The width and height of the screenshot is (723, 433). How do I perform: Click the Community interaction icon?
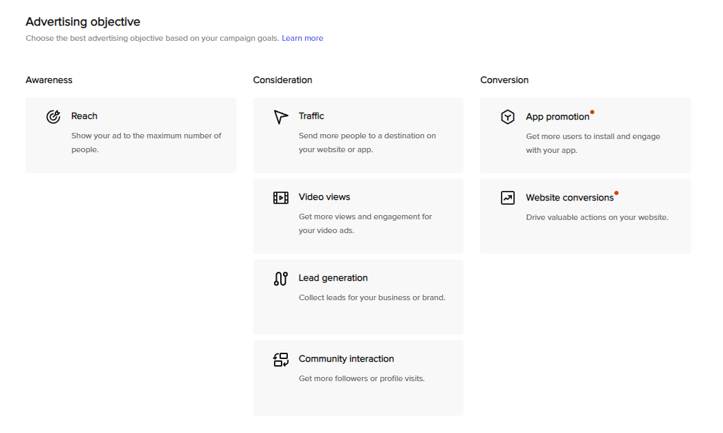pyautogui.click(x=281, y=360)
